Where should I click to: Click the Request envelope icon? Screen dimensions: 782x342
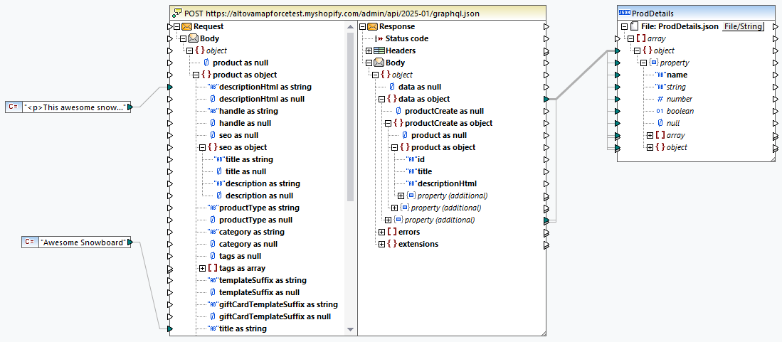186,26
